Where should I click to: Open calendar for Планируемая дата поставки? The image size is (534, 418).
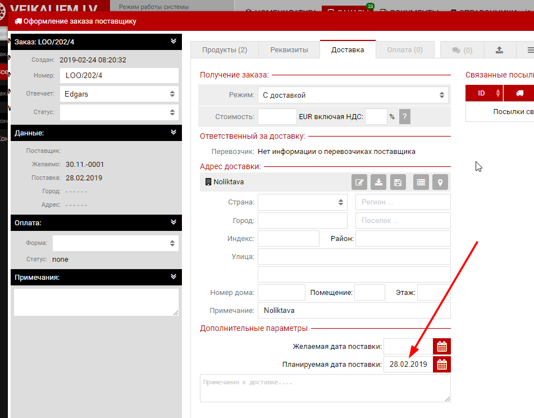[x=442, y=365]
